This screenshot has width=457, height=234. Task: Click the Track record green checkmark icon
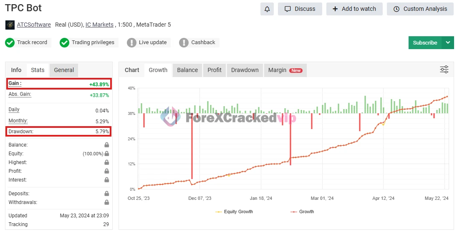pyautogui.click(x=10, y=43)
